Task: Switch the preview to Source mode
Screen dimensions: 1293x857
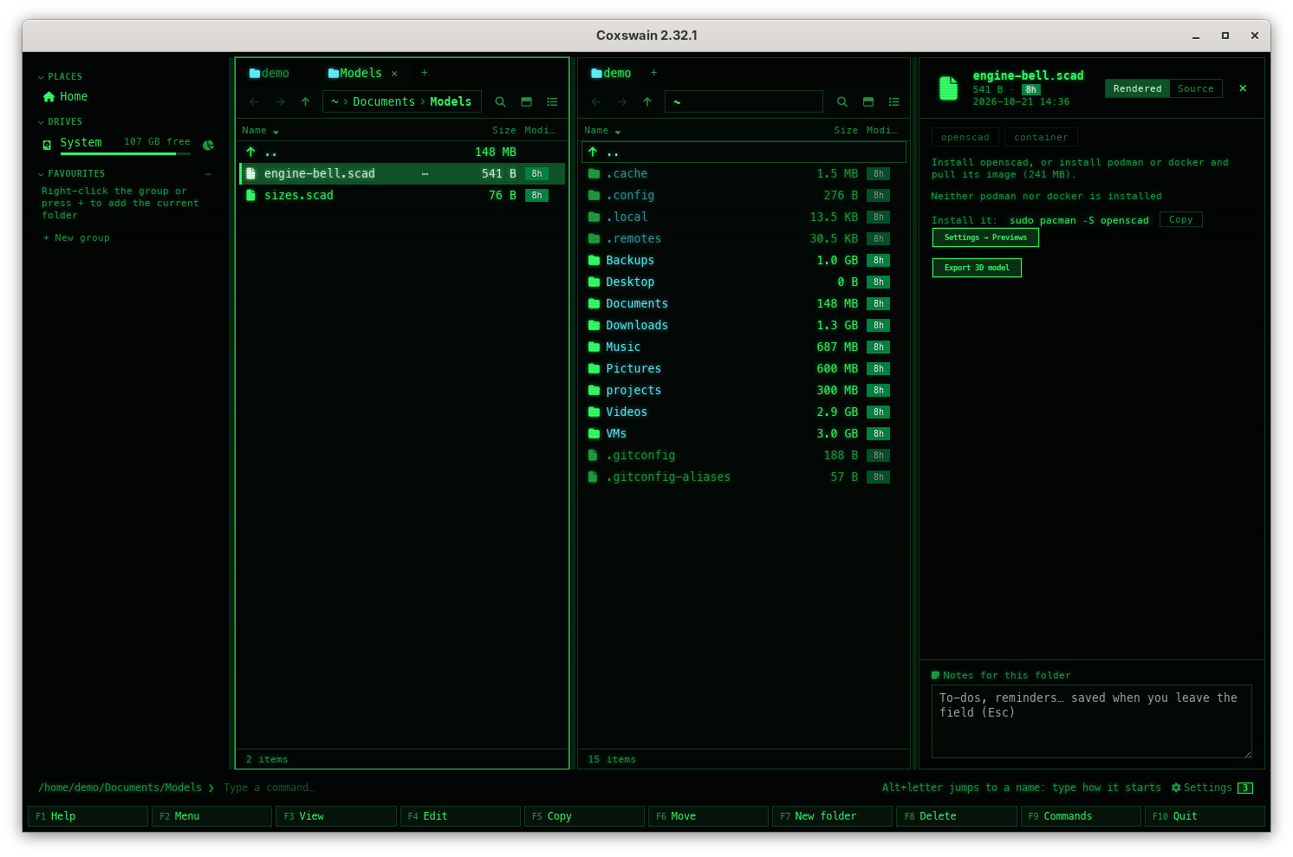Action: tap(1195, 88)
